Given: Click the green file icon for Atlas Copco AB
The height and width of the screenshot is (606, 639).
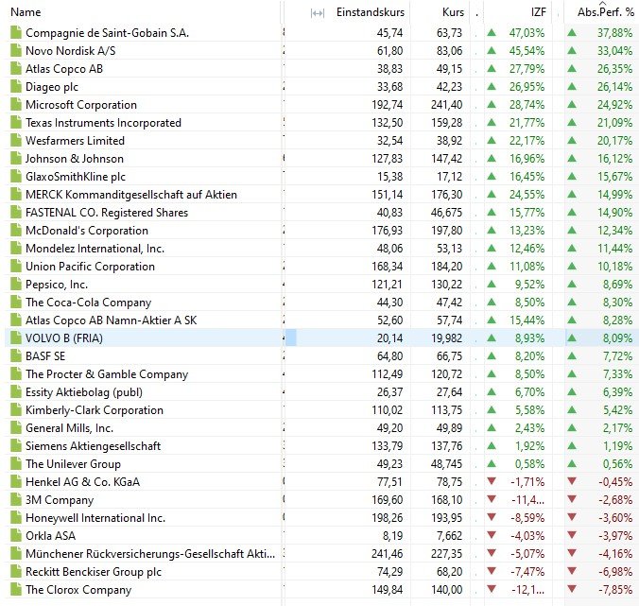Looking at the screenshot, I should click(16, 68).
